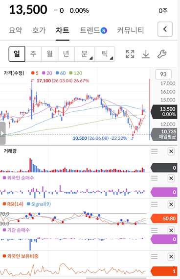Click the download chart icon

(146, 54)
